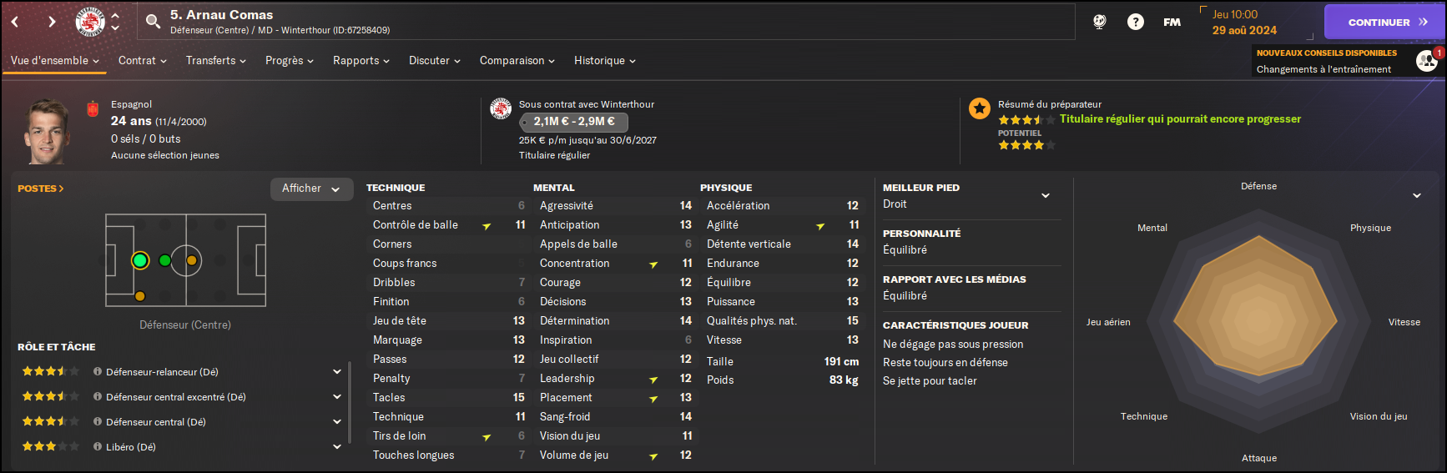This screenshot has width=1447, height=473.
Task: Select the orange right-back position dot
Action: 140,296
